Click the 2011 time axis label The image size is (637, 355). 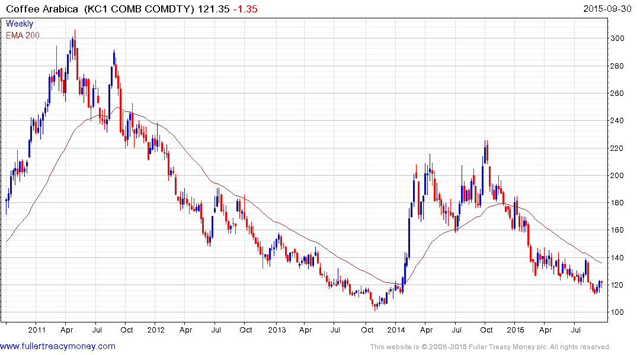[x=37, y=330]
